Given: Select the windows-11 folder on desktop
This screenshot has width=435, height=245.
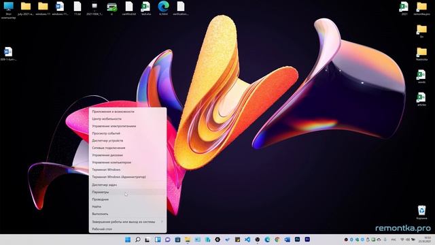Looking at the screenshot, I should tap(43, 8).
